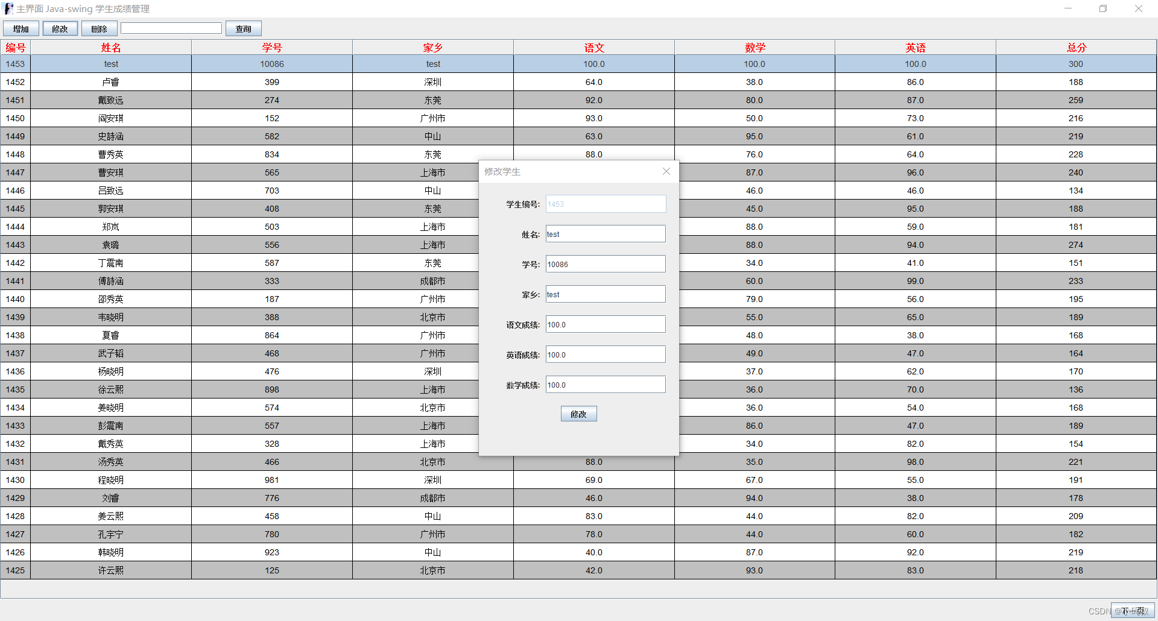Select the name cell 武子韬
This screenshot has width=1158, height=621.
coord(111,353)
